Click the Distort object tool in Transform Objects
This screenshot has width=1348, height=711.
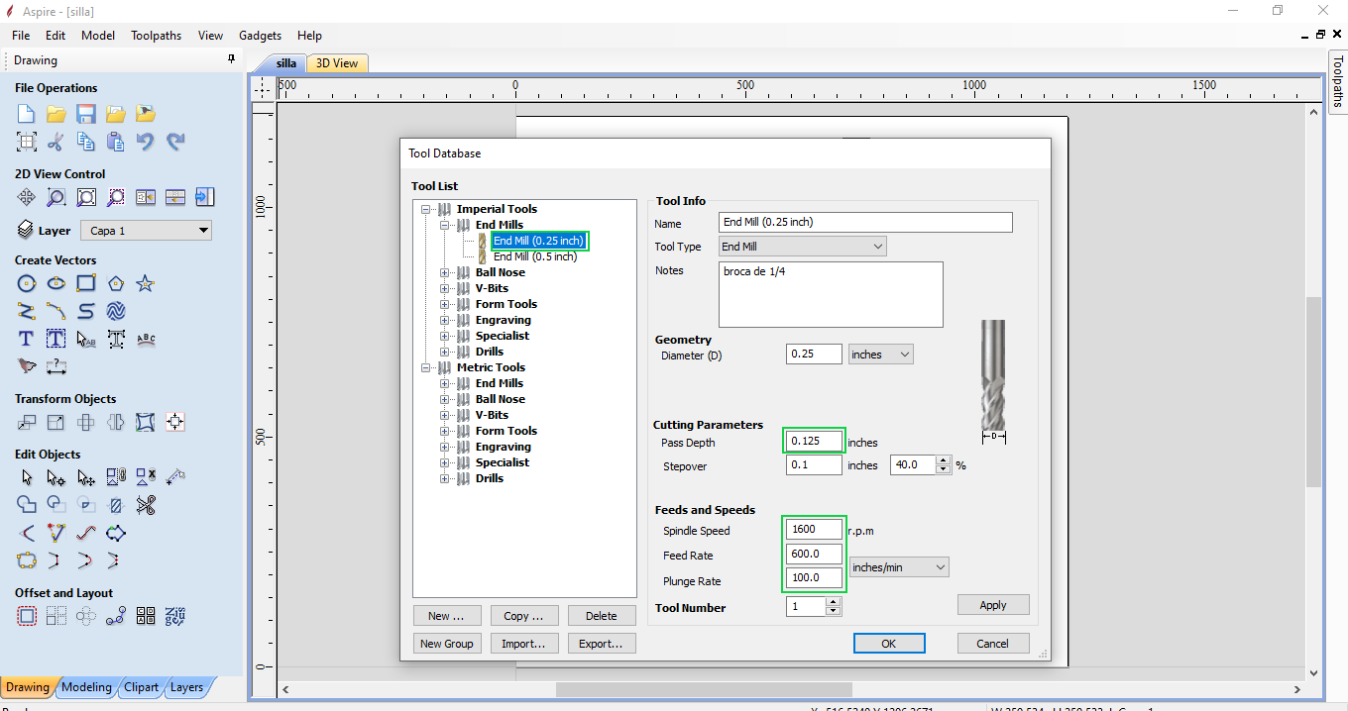146,423
